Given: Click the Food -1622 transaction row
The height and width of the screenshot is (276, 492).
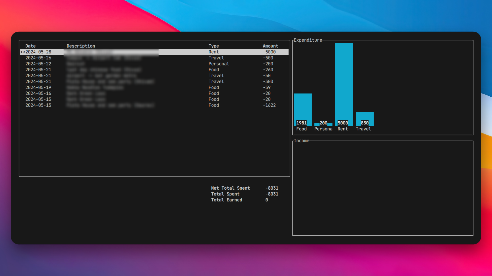Looking at the screenshot, I should click(x=154, y=105).
